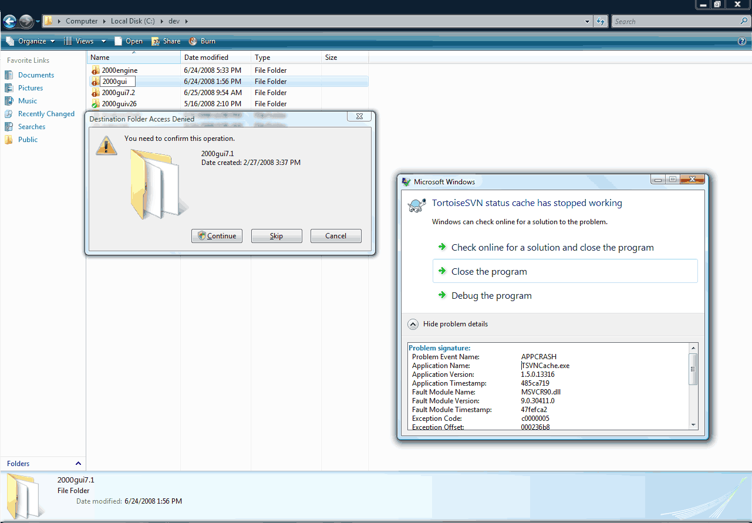
Task: Open the Organize menu
Action: (31, 41)
